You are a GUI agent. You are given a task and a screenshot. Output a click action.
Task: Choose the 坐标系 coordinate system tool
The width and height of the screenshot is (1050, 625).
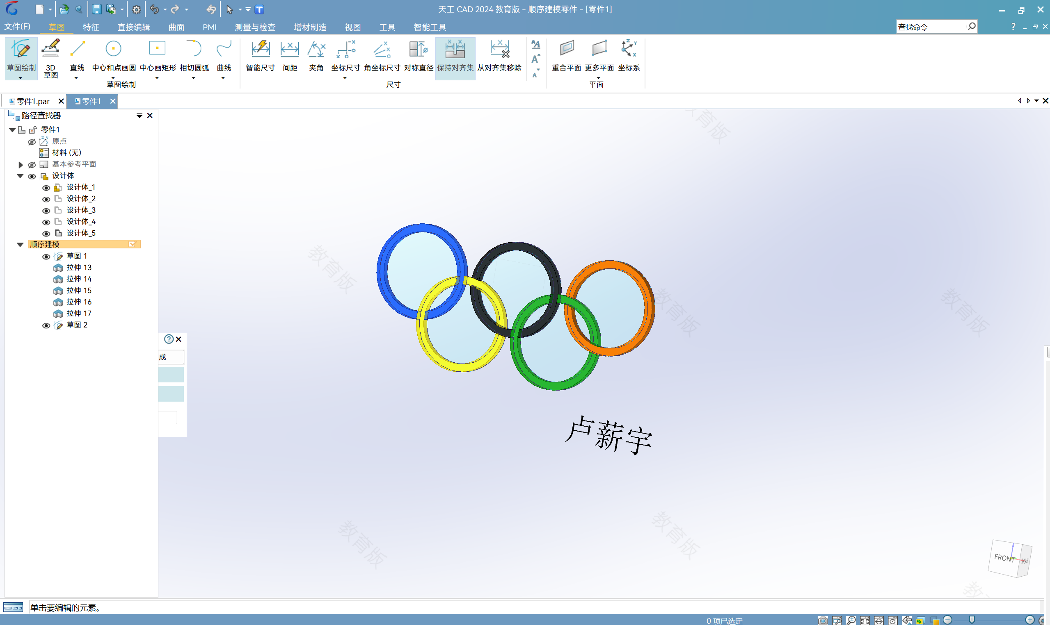click(x=629, y=57)
